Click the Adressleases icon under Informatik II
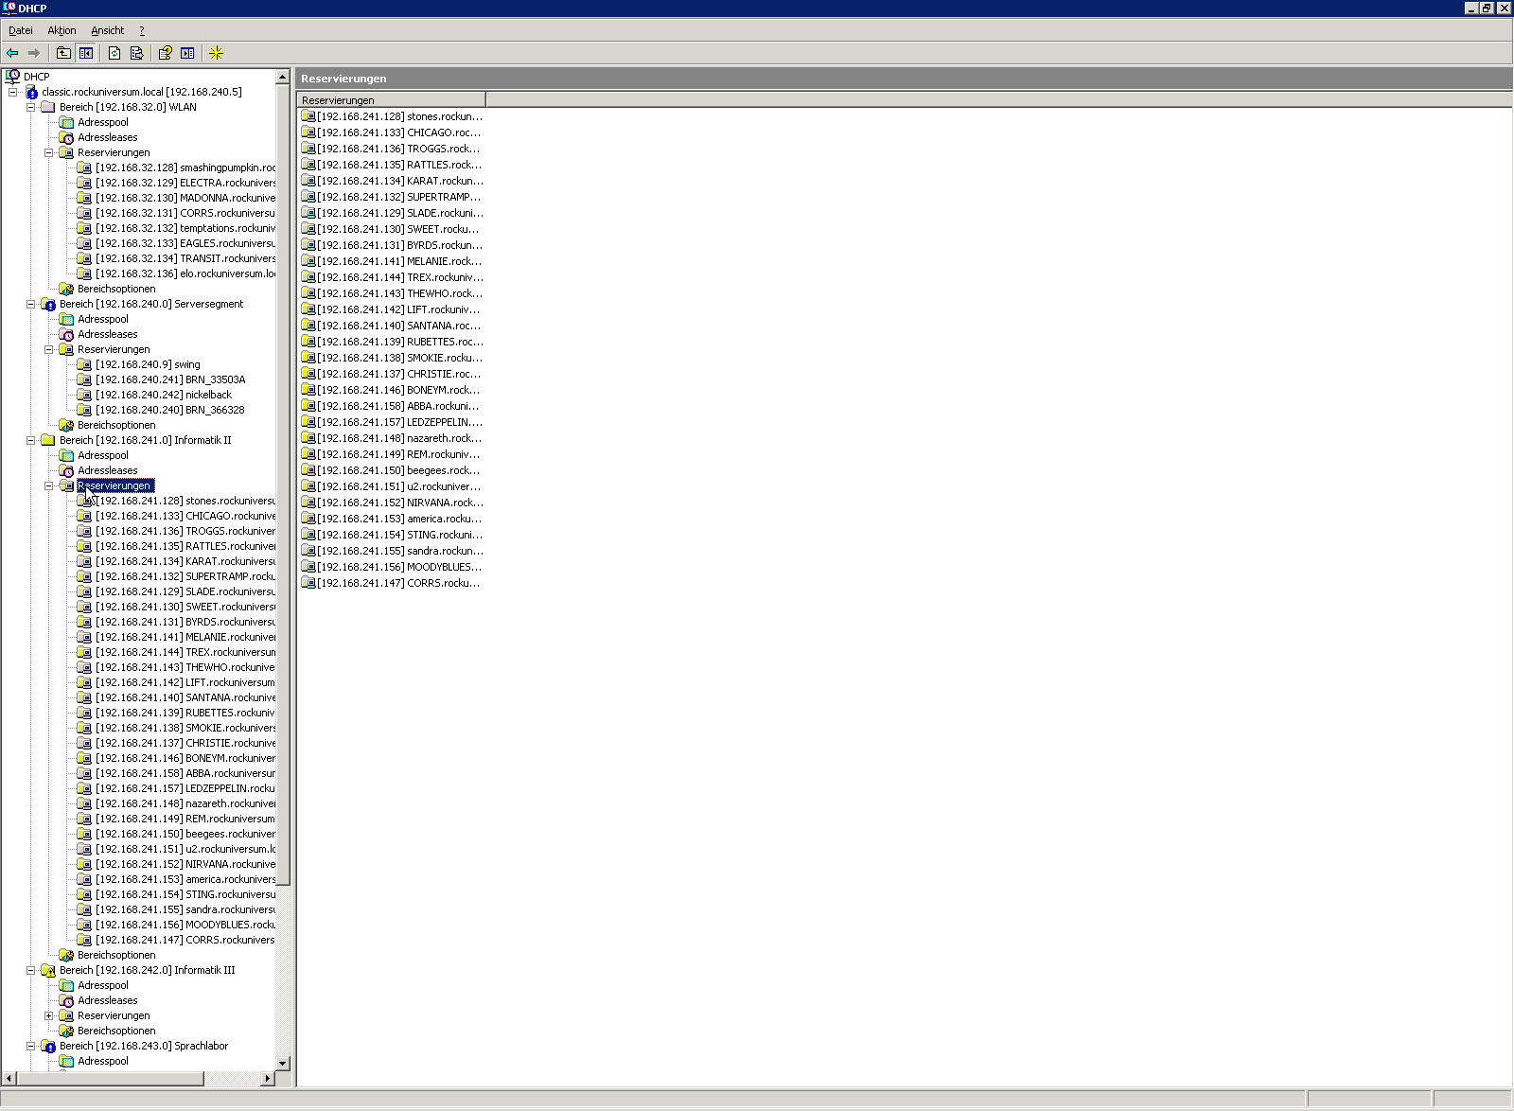This screenshot has height=1111, width=1514. [x=66, y=470]
